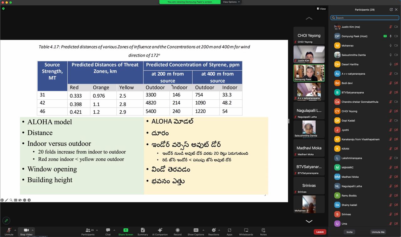
Task: Expand arrow next to Chat button
Action: coord(114,230)
